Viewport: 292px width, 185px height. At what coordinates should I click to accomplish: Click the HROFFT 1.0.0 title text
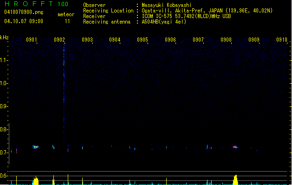coord(36,4)
